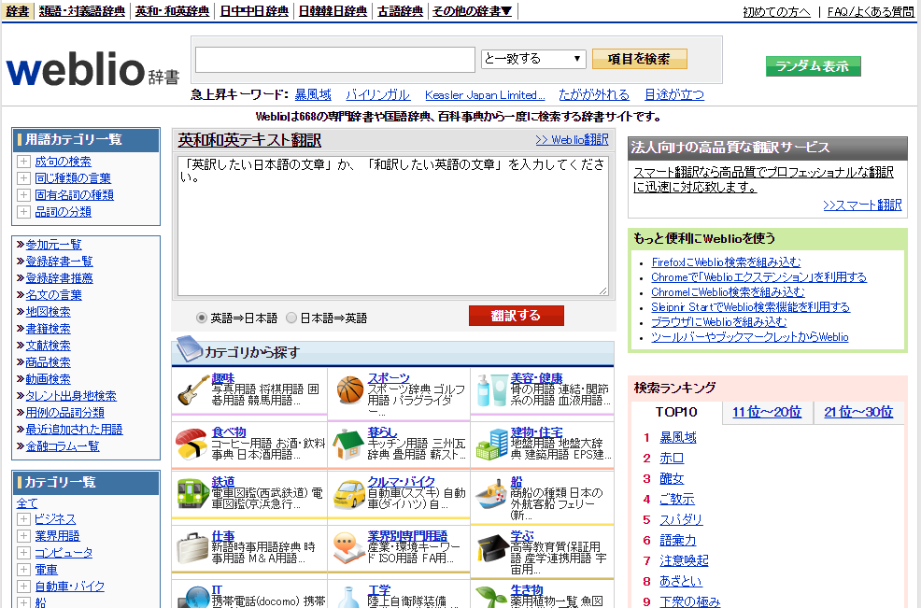Click into the translation text area

(393, 226)
